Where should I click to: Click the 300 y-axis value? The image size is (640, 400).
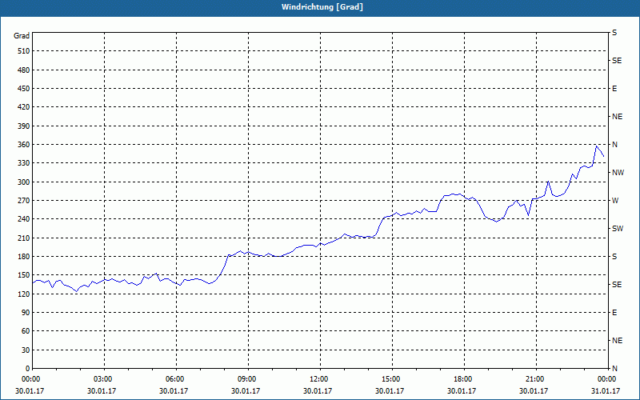pyautogui.click(x=24, y=182)
